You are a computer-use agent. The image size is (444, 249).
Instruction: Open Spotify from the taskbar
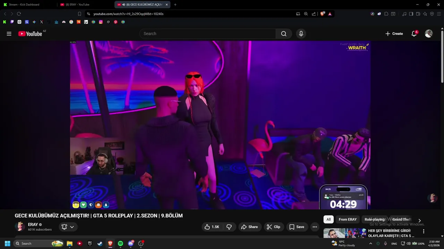click(x=120, y=243)
